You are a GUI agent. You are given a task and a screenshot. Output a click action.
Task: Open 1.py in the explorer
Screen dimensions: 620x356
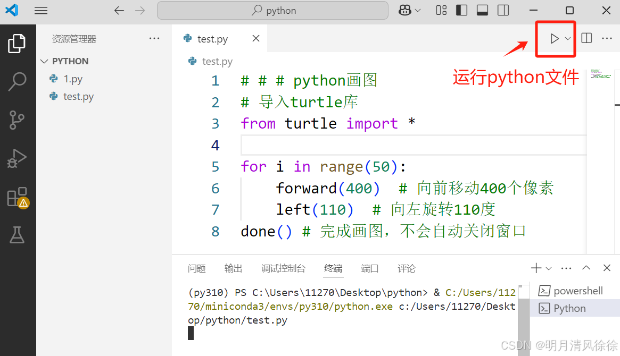(73, 79)
